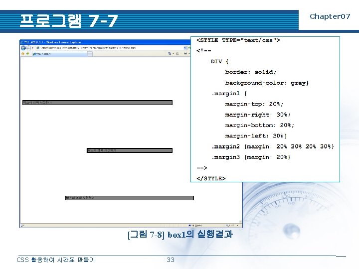Click the Add to Favorites icon
This screenshot has width=359, height=269.
click(28, 53)
